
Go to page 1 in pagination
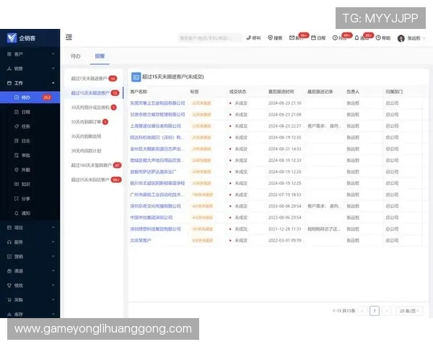click(375, 311)
